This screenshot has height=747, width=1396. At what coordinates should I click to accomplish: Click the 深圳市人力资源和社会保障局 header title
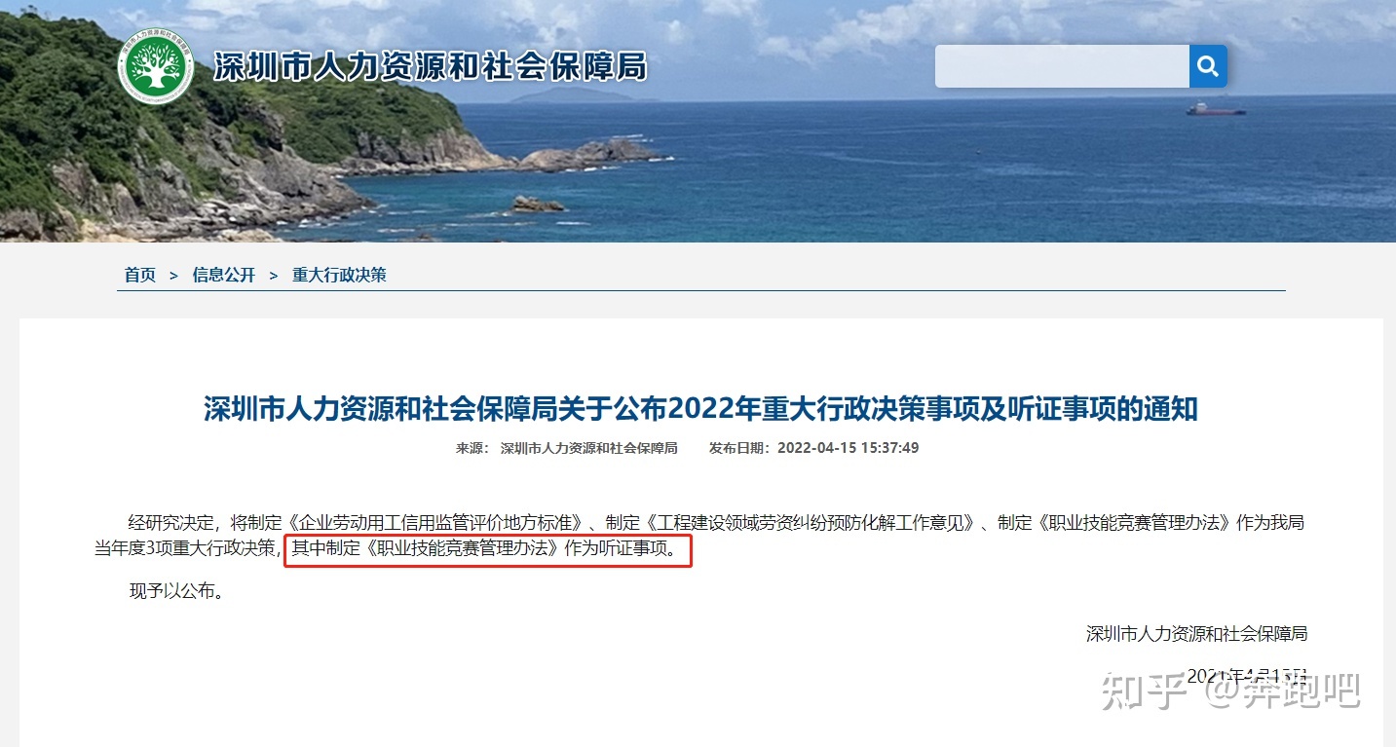(x=430, y=67)
